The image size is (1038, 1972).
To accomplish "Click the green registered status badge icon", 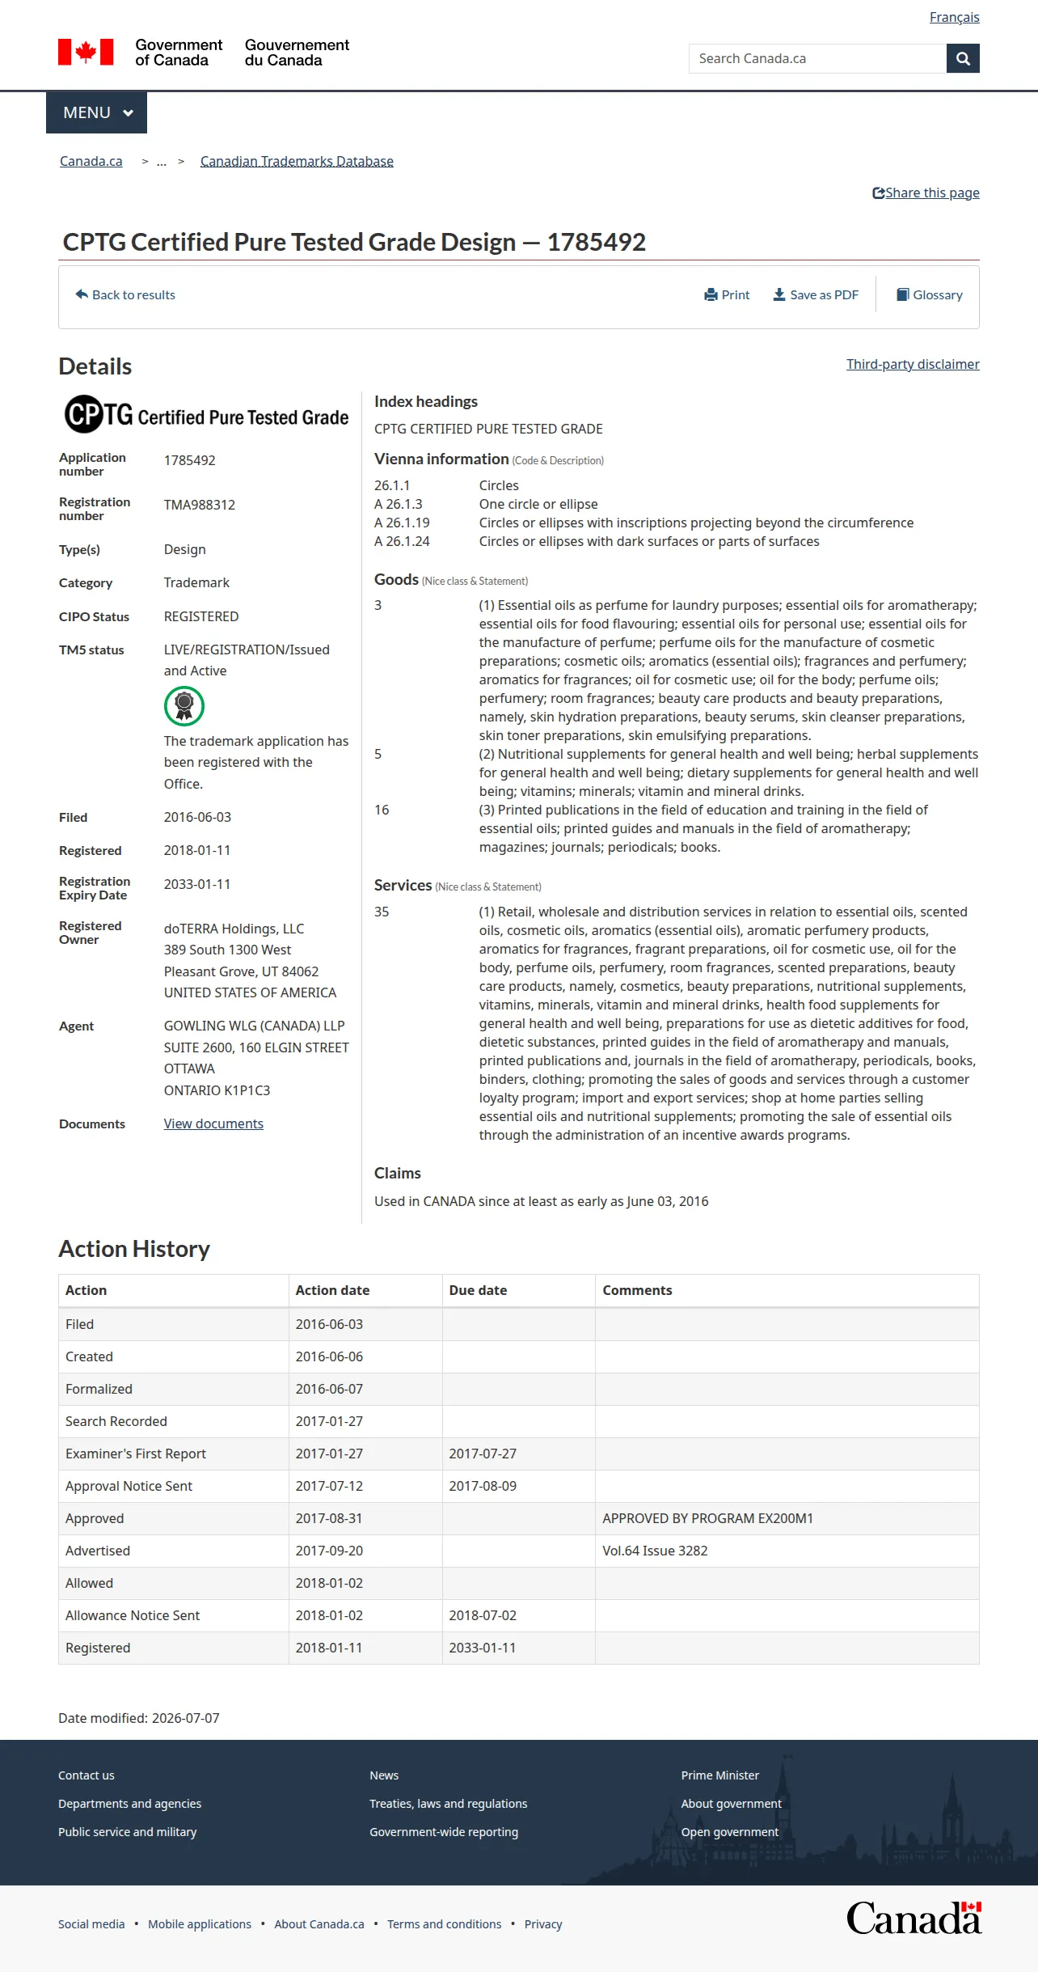I will point(184,706).
